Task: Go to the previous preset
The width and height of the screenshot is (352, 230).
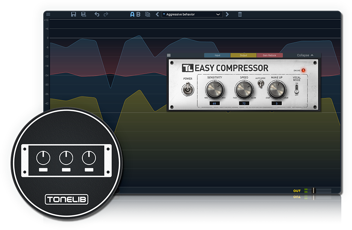Action: (157, 14)
